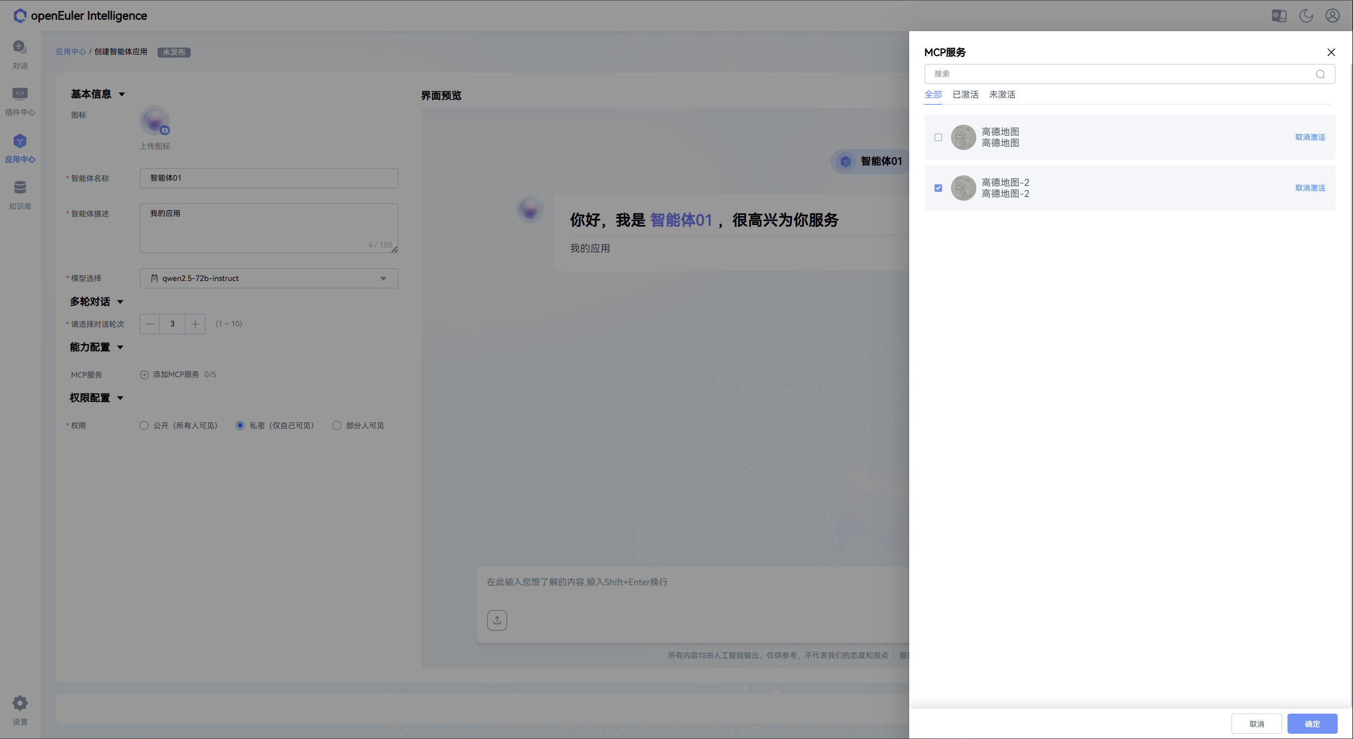Confirm selection with the 确定 button
The image size is (1353, 739).
(x=1313, y=723)
